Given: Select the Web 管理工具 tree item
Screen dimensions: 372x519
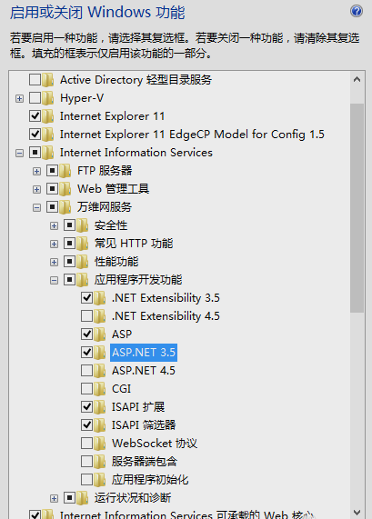Looking at the screenshot, I should tap(114, 189).
